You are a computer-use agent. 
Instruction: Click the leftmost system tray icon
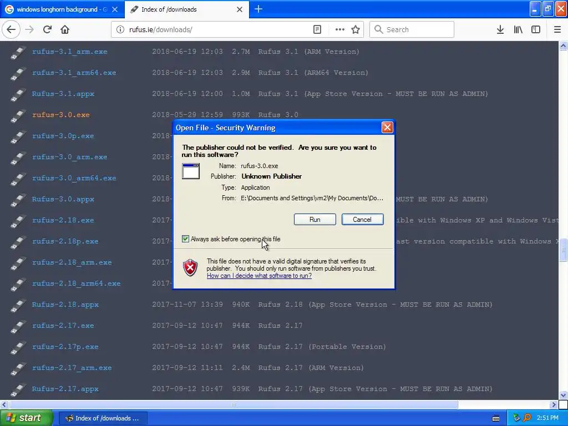[x=516, y=418]
